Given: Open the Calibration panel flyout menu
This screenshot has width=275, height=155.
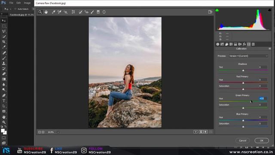Looking at the screenshot, I should click(270, 49).
